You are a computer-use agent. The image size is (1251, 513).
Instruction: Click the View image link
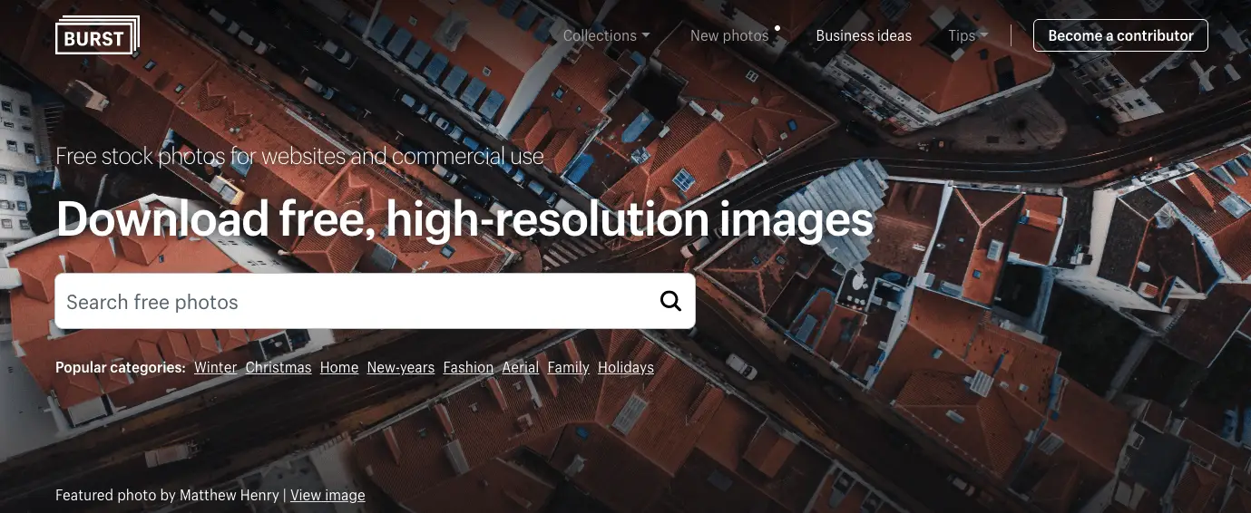tap(327, 495)
